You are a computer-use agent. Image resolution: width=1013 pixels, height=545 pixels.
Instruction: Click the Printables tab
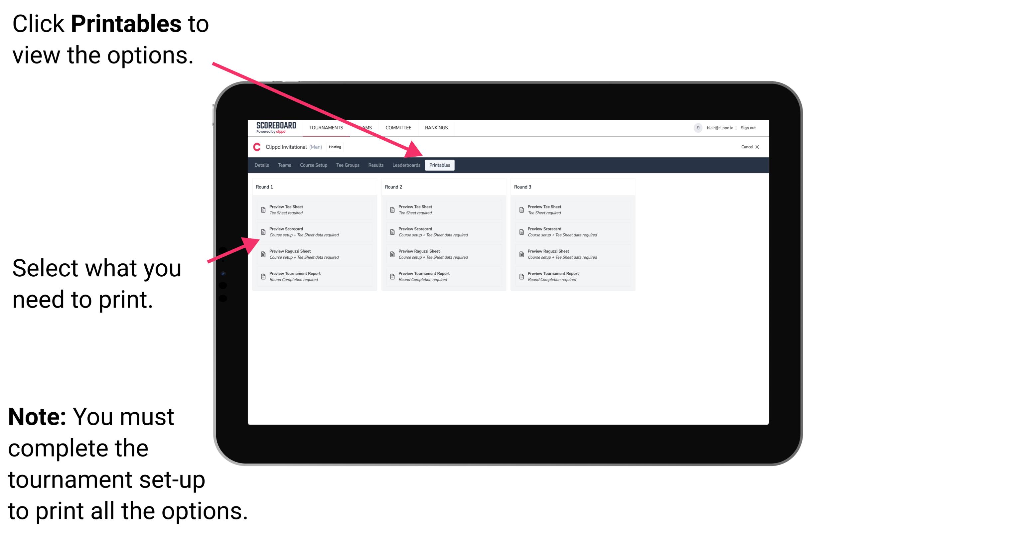coord(440,165)
